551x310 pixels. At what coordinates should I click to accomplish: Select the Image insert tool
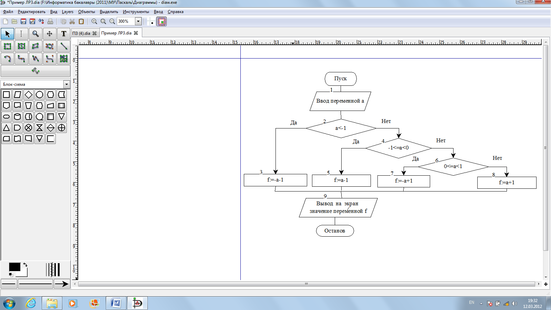(64, 59)
